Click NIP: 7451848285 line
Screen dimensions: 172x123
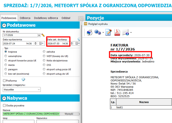click(122, 90)
